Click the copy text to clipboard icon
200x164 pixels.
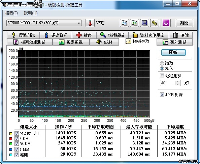[x=124, y=23]
